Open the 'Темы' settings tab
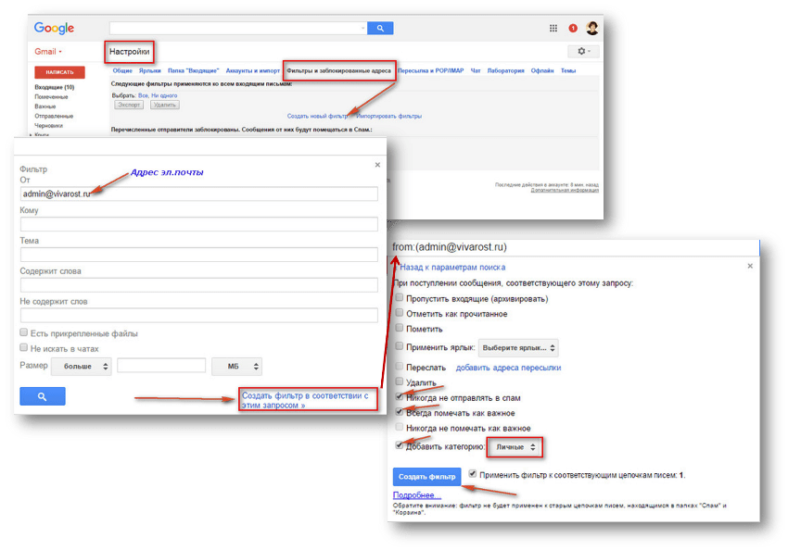This screenshot has height=550, width=788. tap(568, 70)
